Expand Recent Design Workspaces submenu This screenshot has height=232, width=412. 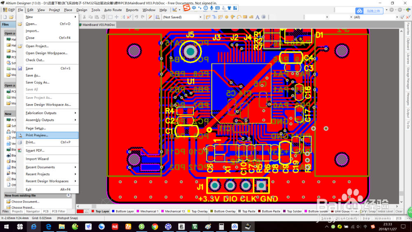(x=75, y=181)
